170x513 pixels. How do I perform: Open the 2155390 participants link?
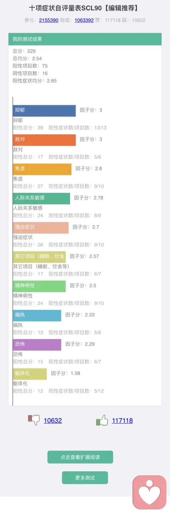(49, 20)
